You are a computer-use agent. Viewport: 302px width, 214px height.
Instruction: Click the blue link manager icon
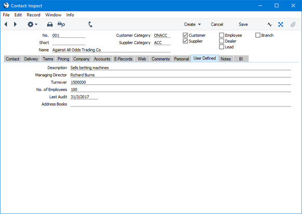[x=281, y=24]
